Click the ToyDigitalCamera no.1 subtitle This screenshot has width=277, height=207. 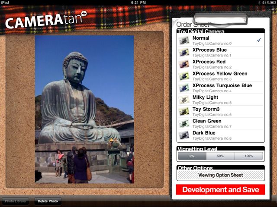tap(212, 55)
